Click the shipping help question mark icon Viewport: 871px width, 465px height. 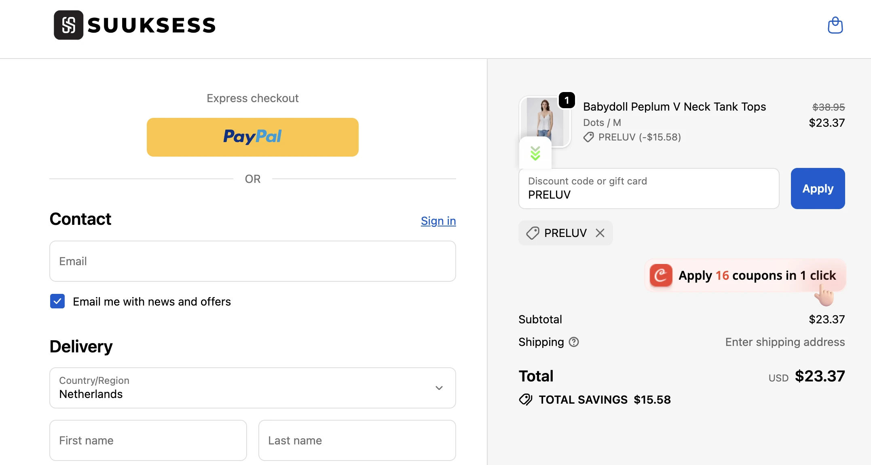click(574, 342)
